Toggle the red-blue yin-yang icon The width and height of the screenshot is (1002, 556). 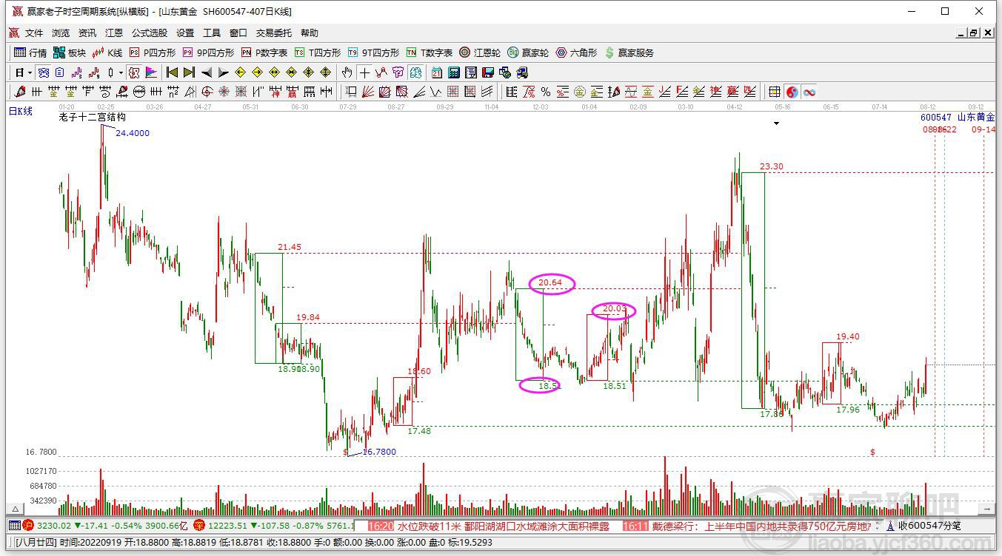point(792,92)
